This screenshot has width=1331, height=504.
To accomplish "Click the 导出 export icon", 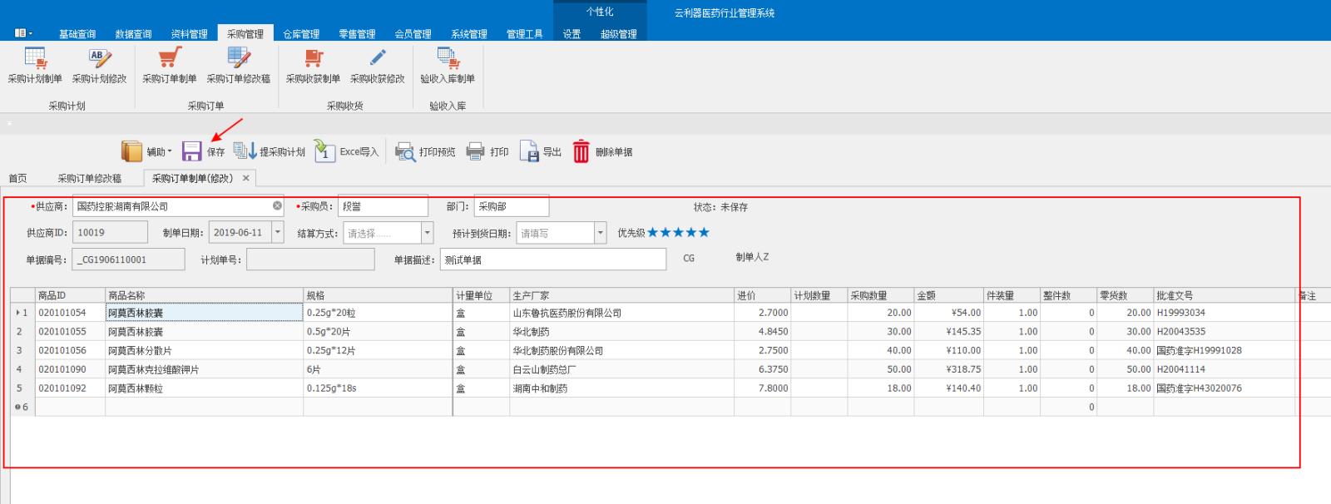I will tap(529, 151).
